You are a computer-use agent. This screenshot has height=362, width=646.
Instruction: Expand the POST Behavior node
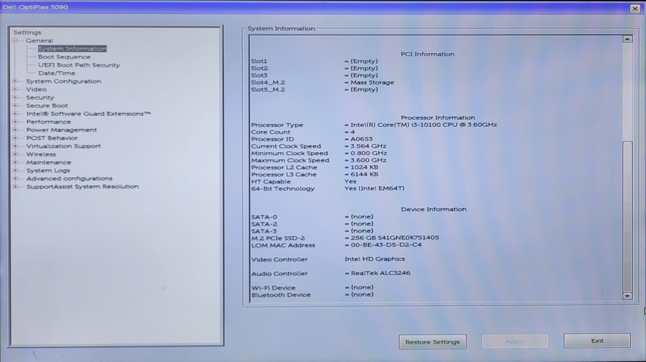[x=15, y=138]
